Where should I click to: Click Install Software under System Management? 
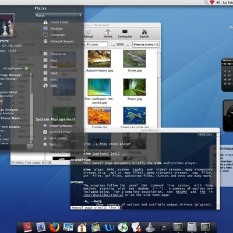click(x=58, y=126)
